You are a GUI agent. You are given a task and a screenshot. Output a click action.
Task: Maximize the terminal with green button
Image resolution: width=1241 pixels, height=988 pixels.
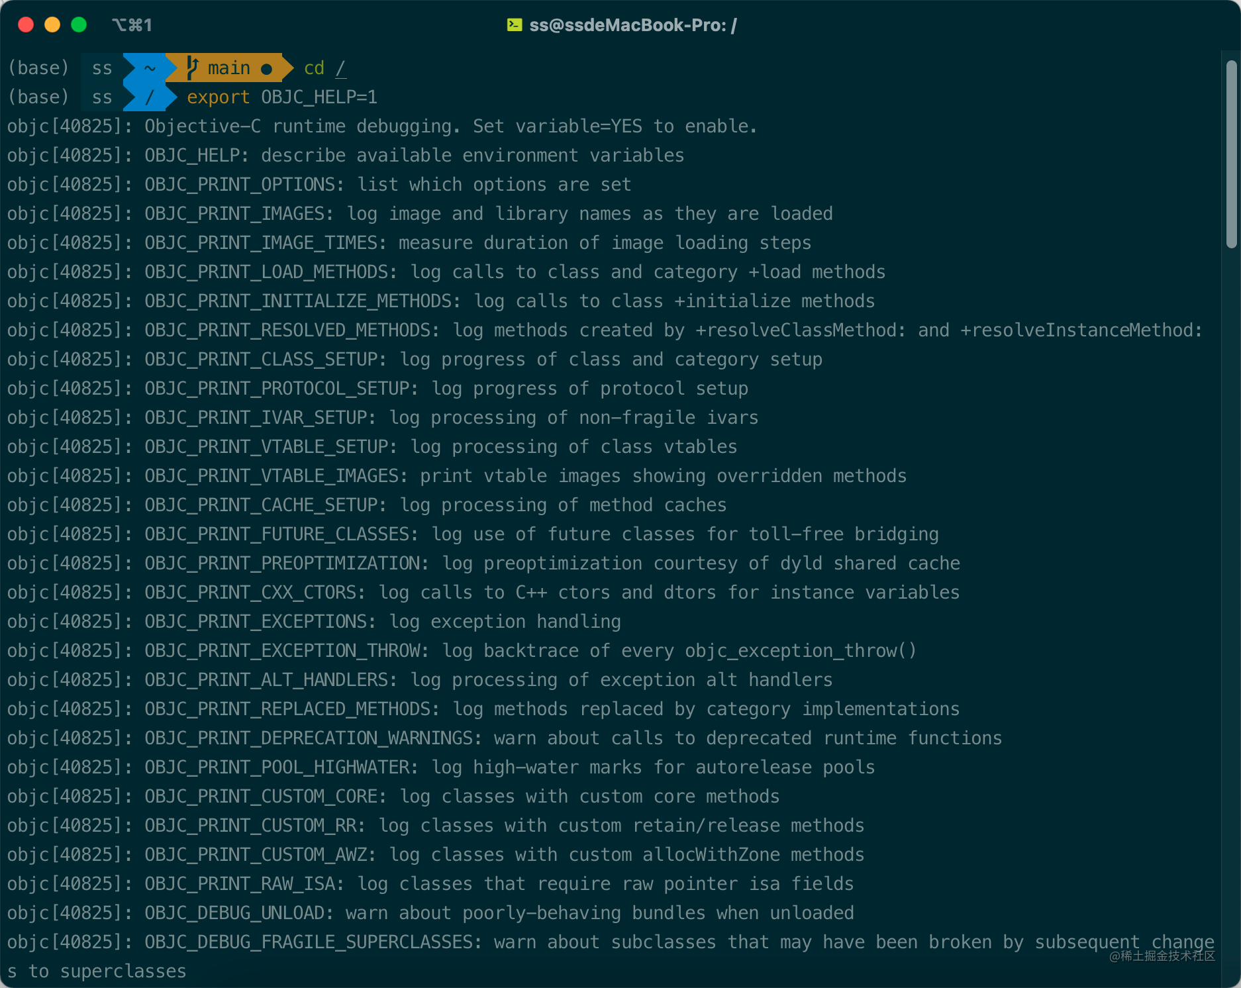tap(79, 25)
